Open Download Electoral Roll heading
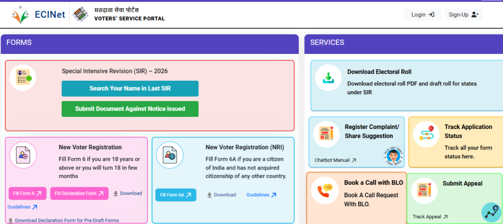Screen dimensions: 503x224 click(x=379, y=72)
